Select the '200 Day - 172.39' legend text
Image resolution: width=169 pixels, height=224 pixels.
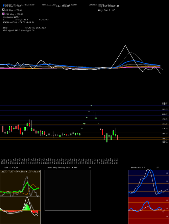pos(14,14)
